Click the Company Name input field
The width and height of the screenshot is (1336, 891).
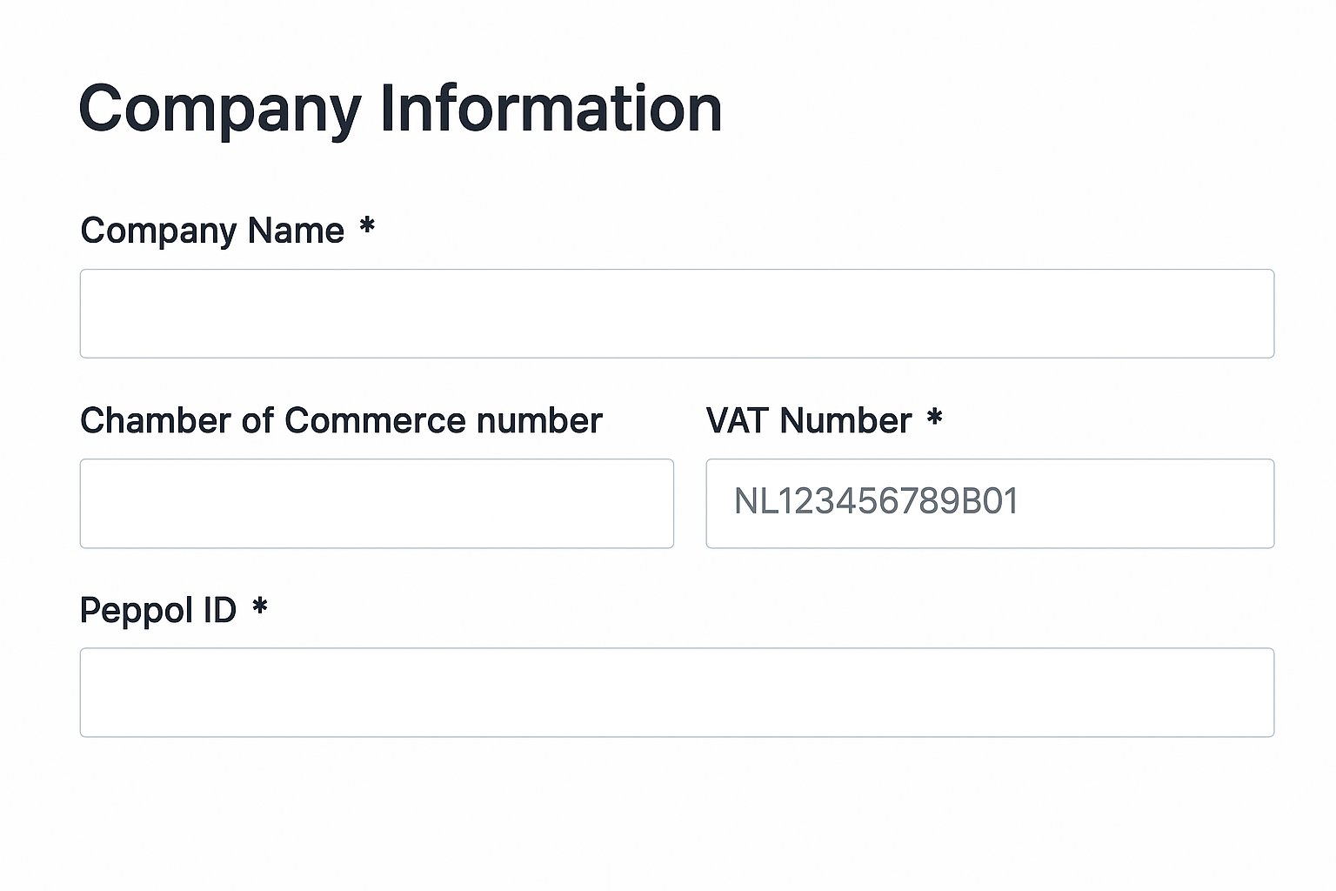(677, 313)
